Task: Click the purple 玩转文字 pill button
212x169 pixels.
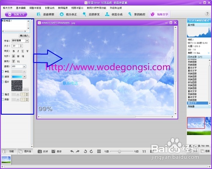Action: click(16, 14)
